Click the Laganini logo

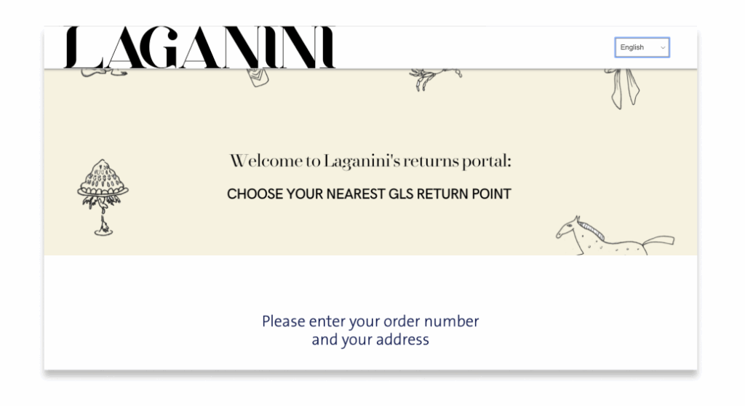point(200,48)
